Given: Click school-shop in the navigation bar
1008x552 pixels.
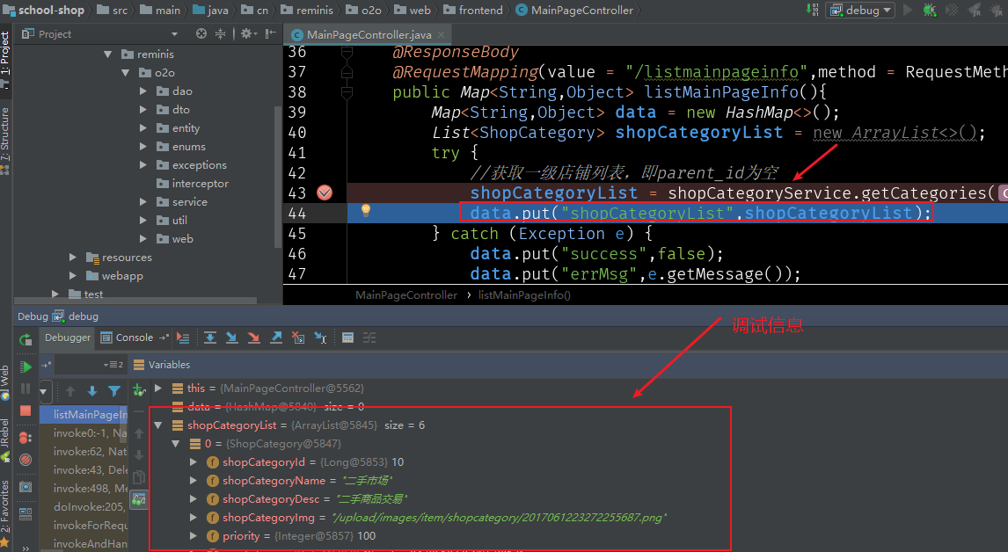Looking at the screenshot, I should [44, 10].
